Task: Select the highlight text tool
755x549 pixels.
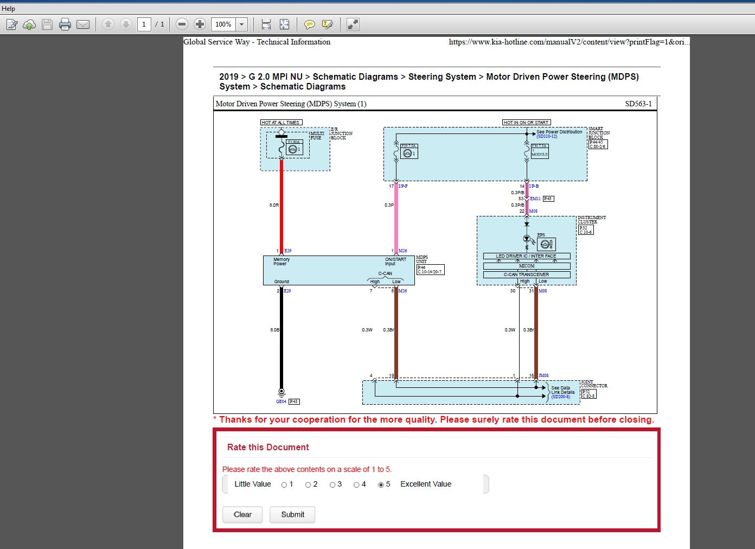Action: pyautogui.click(x=327, y=24)
